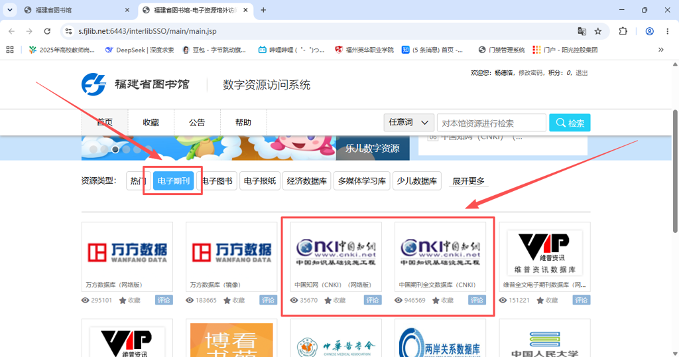Click the translate page icon
This screenshot has height=357, width=679.
tap(582, 31)
